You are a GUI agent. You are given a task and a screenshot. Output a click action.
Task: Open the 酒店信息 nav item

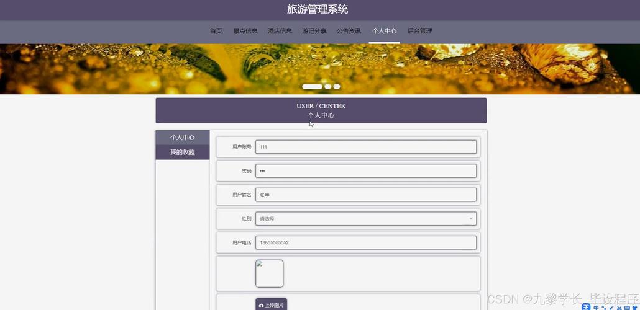coord(280,31)
